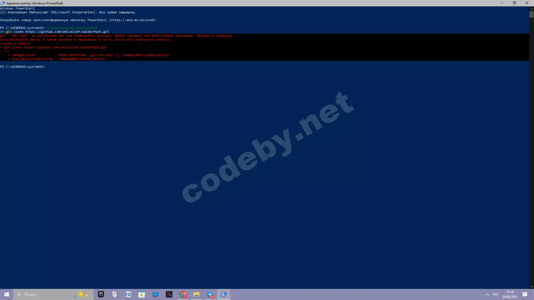Viewport: 534px width, 300px height.
Task: Launch Epic Games from the taskbar
Action: click(101, 294)
